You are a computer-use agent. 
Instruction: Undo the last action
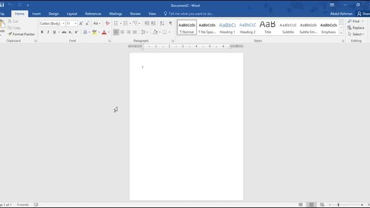pyautogui.click(x=10, y=5)
